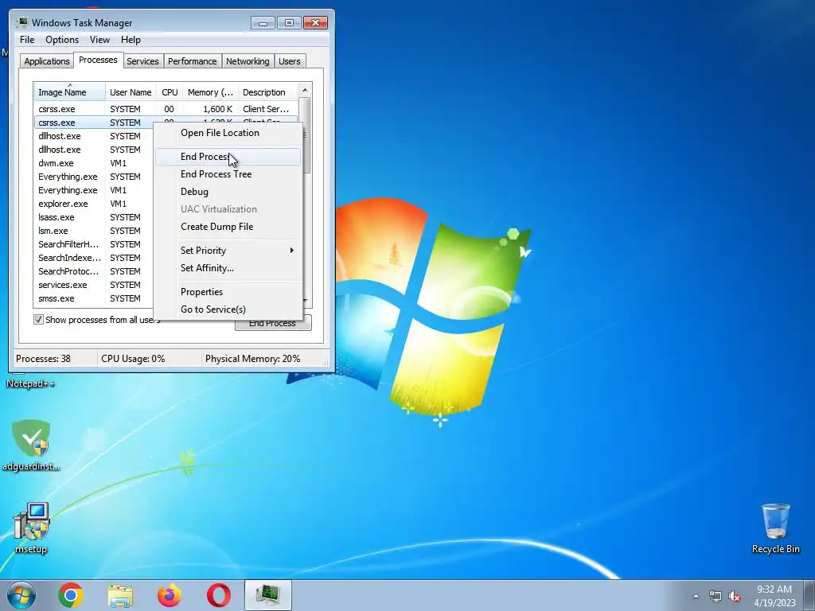815x611 pixels.
Task: Choose End Process Tree
Action: coord(228,174)
